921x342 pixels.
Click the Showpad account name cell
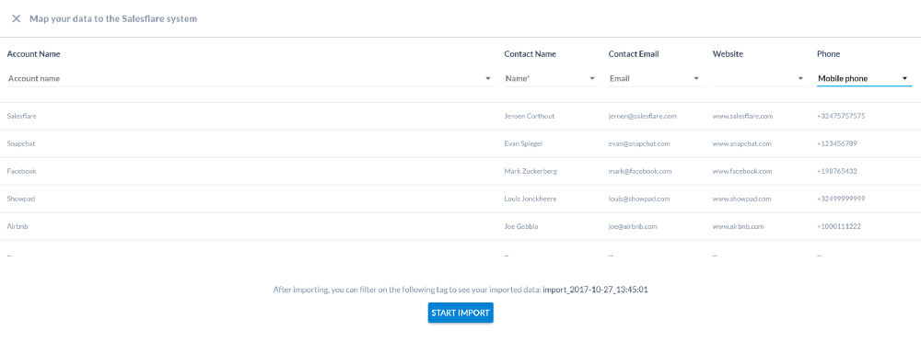(21, 199)
